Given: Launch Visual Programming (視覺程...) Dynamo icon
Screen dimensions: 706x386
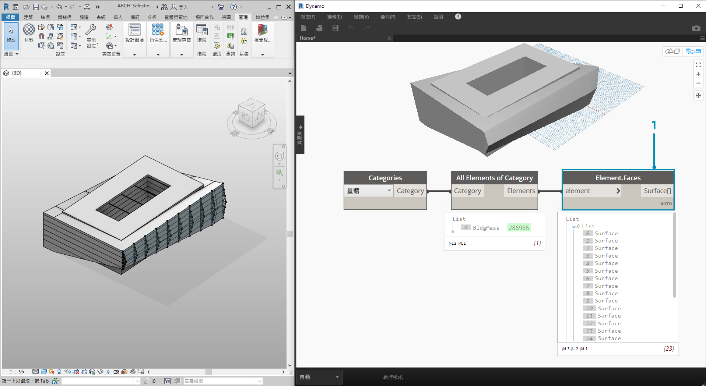Looking at the screenshot, I should [263, 33].
